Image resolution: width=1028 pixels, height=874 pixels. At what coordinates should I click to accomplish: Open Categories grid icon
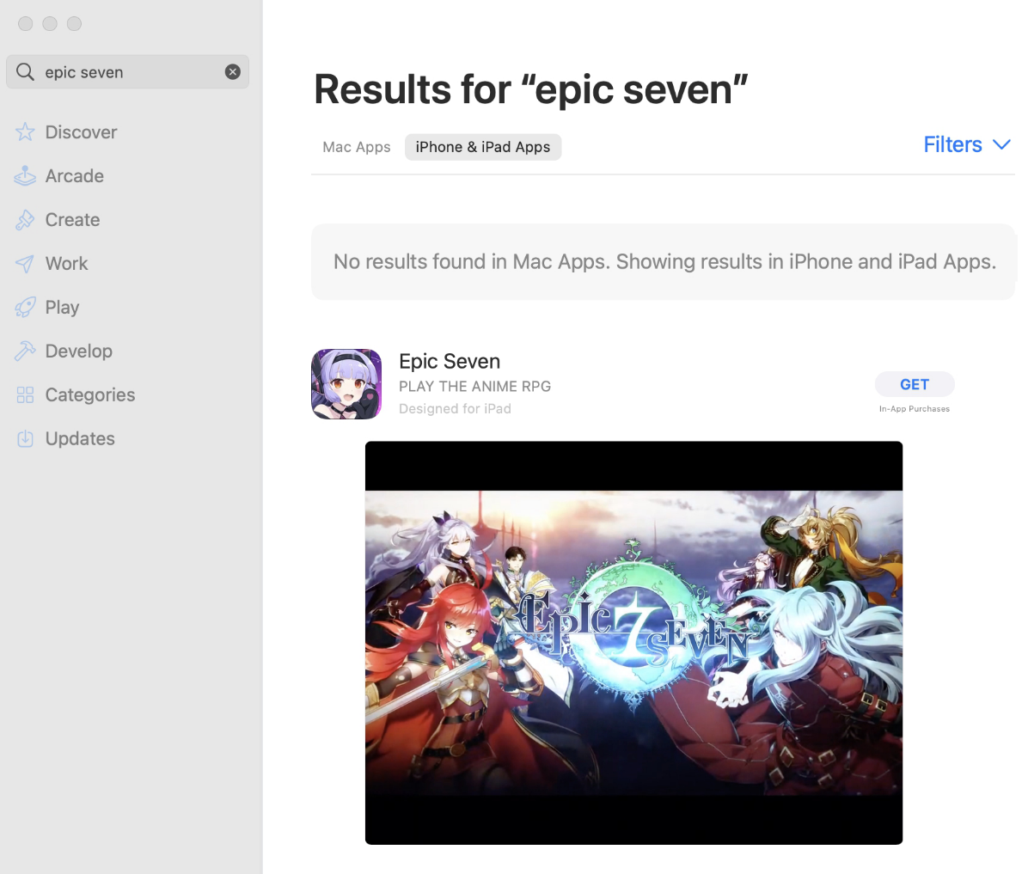click(x=25, y=394)
